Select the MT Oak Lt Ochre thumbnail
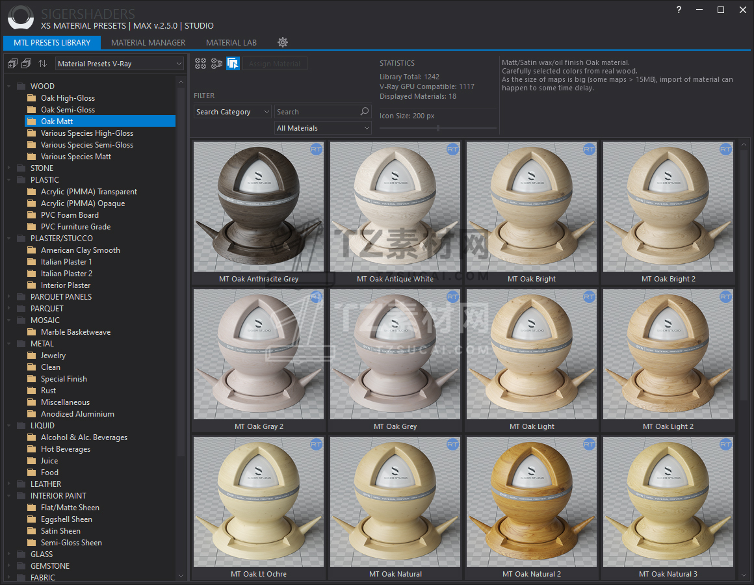 259,502
